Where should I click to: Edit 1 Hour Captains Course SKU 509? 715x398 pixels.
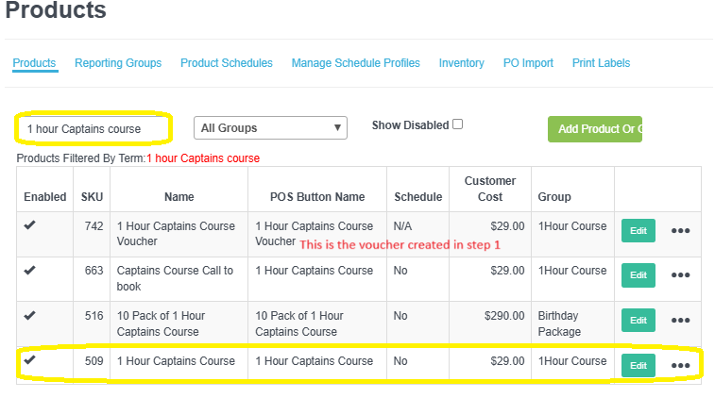point(638,365)
